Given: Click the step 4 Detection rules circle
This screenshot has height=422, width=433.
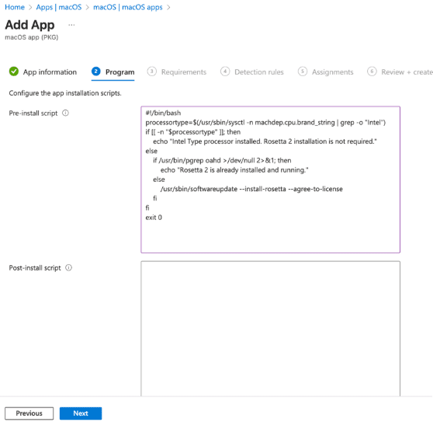Looking at the screenshot, I should coord(225,71).
